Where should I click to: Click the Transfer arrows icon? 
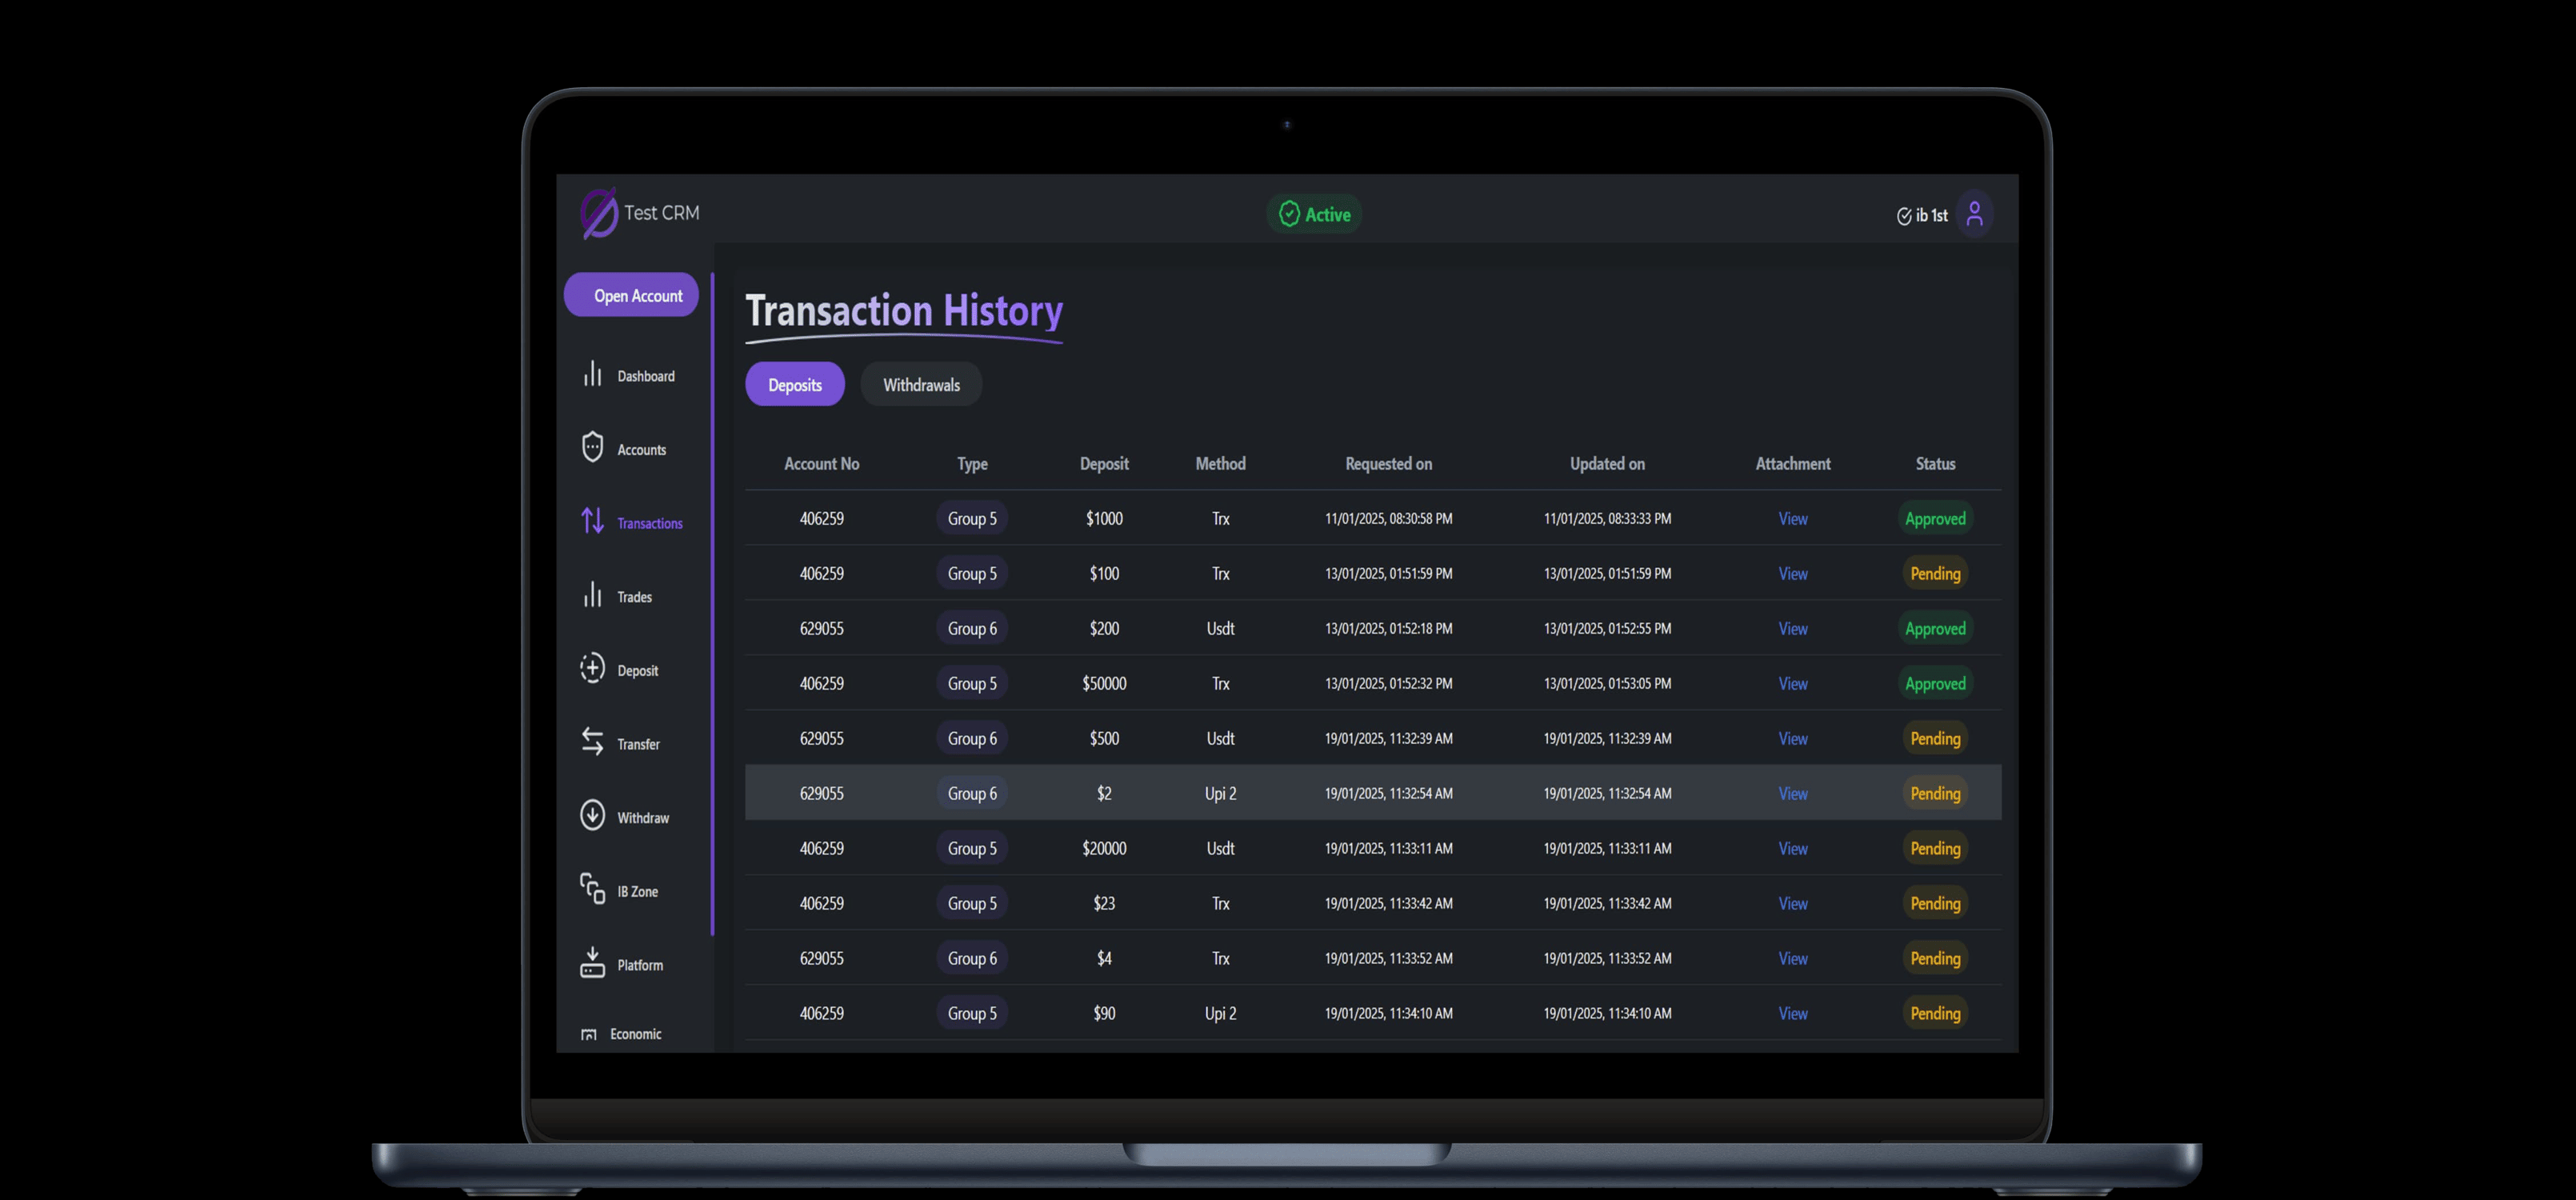pyautogui.click(x=592, y=741)
